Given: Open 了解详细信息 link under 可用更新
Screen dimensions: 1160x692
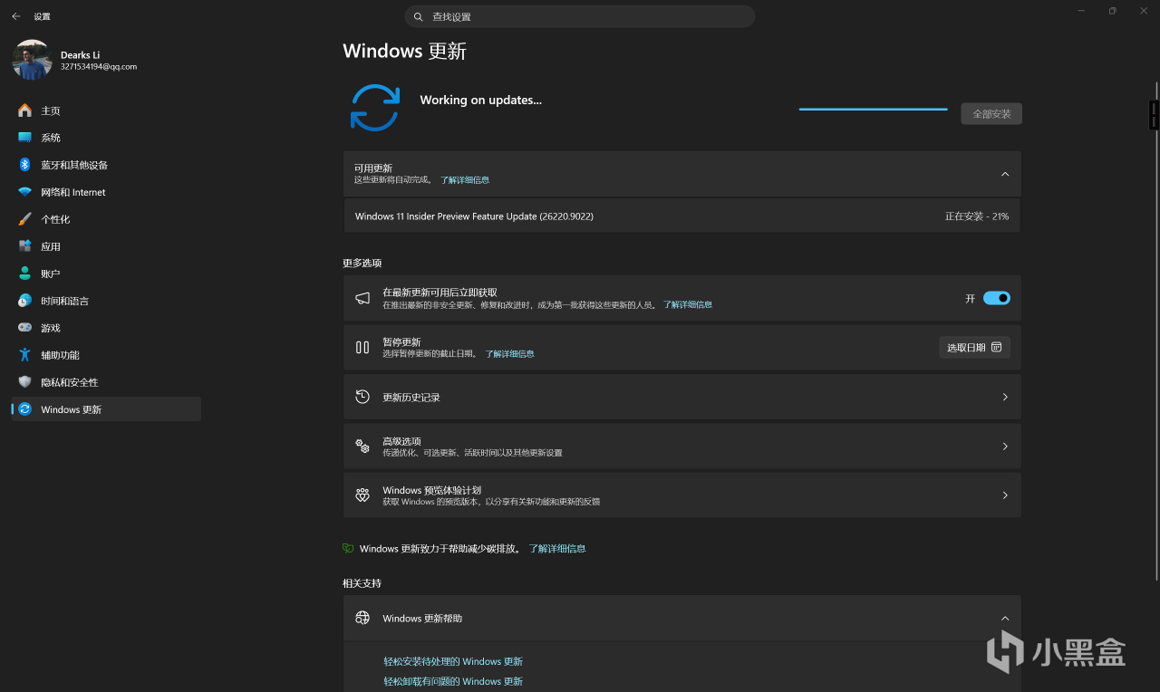Looking at the screenshot, I should tap(465, 180).
